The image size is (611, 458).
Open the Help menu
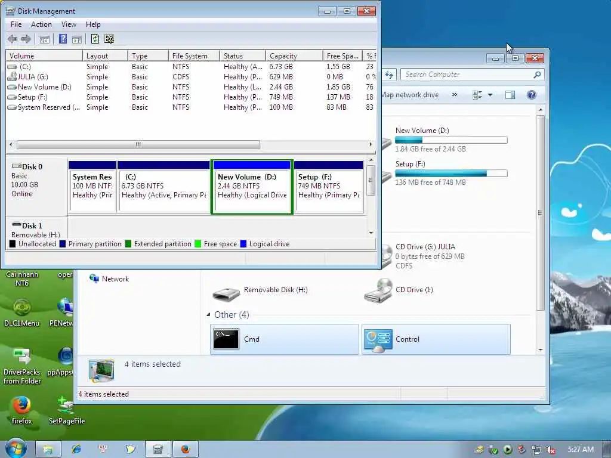(x=93, y=24)
